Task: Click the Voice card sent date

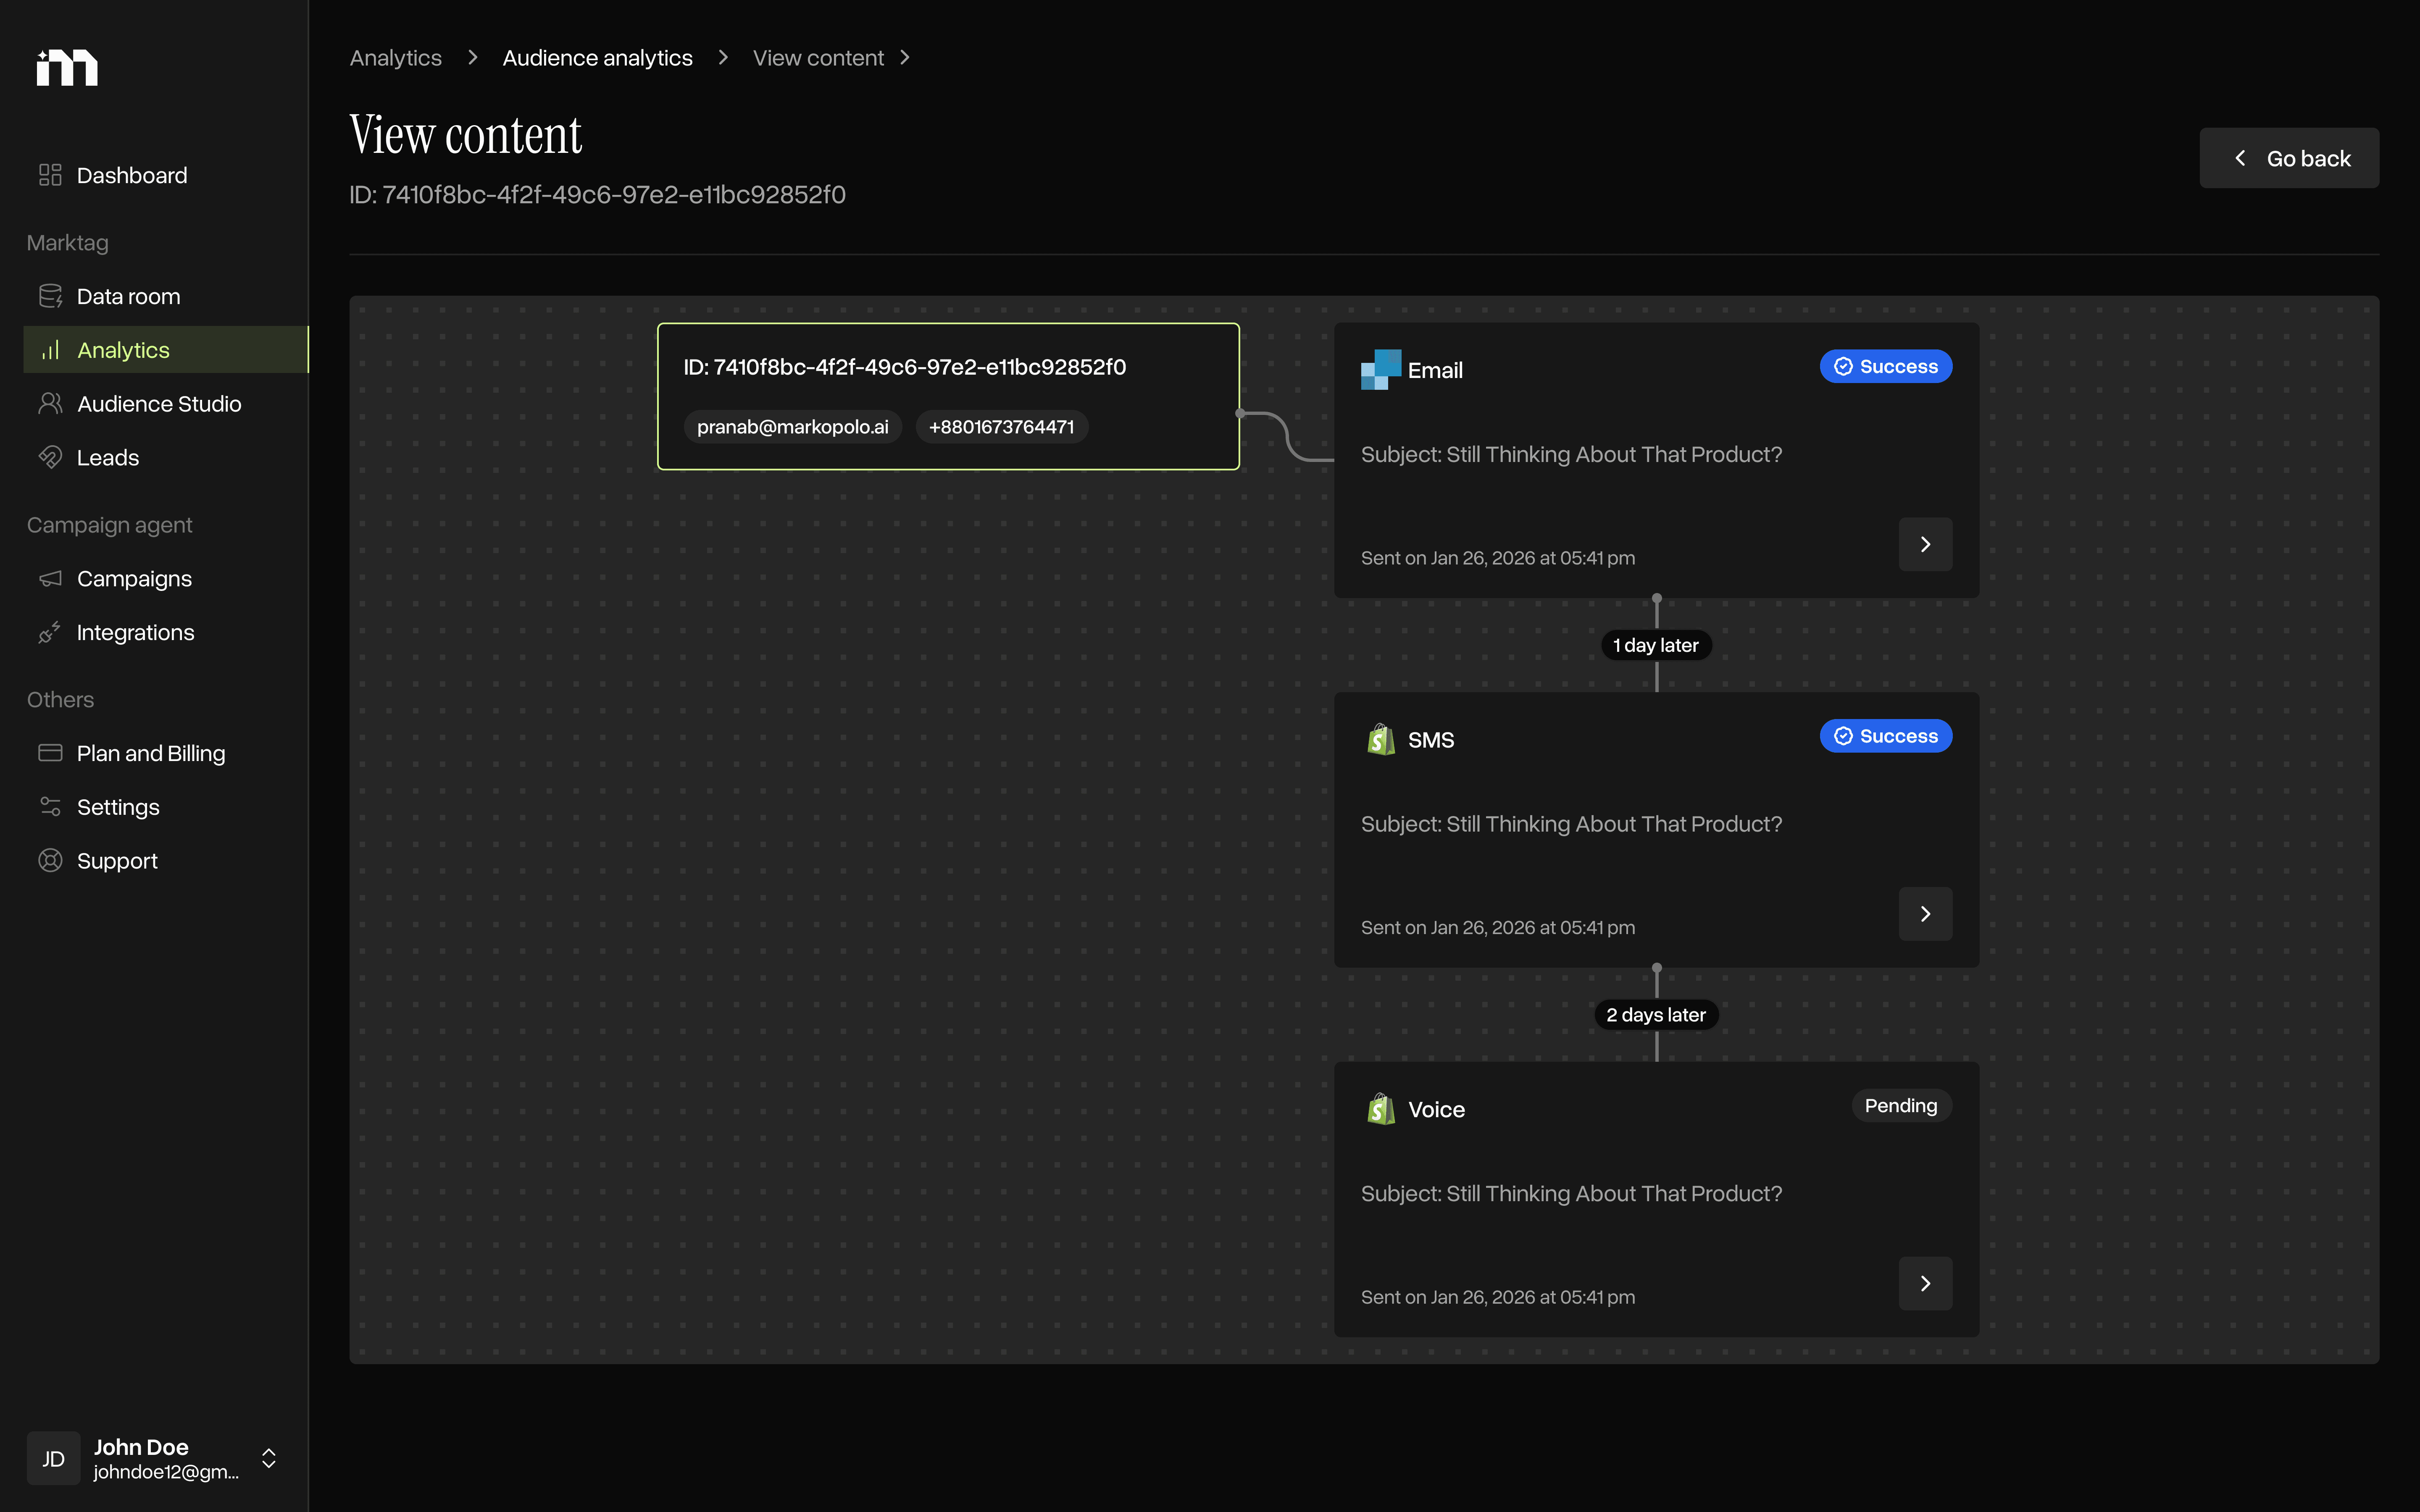Action: point(1498,1297)
